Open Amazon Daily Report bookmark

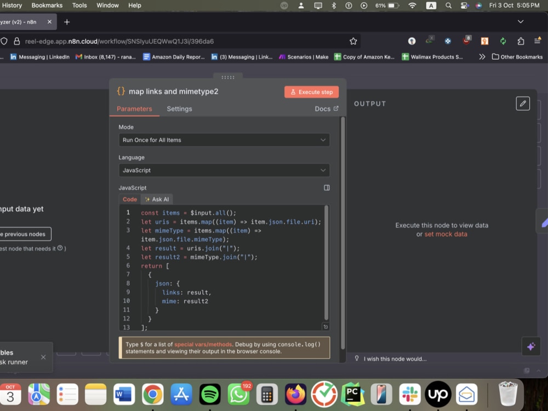pyautogui.click(x=174, y=56)
